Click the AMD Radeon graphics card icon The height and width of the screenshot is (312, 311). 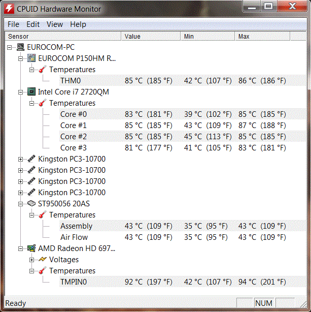[31, 248]
